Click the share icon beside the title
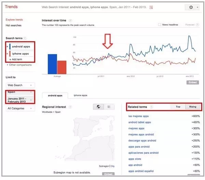This screenshot has width=205, height=180. [151, 7]
